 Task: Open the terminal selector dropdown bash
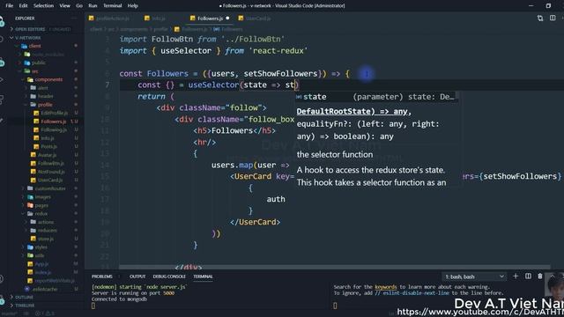point(474,276)
